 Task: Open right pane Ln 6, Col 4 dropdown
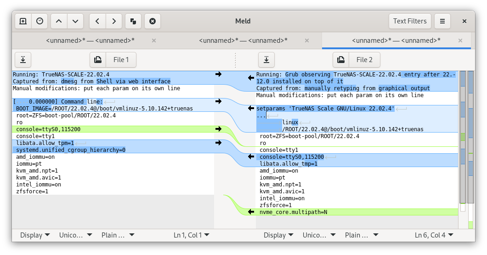(x=434, y=235)
